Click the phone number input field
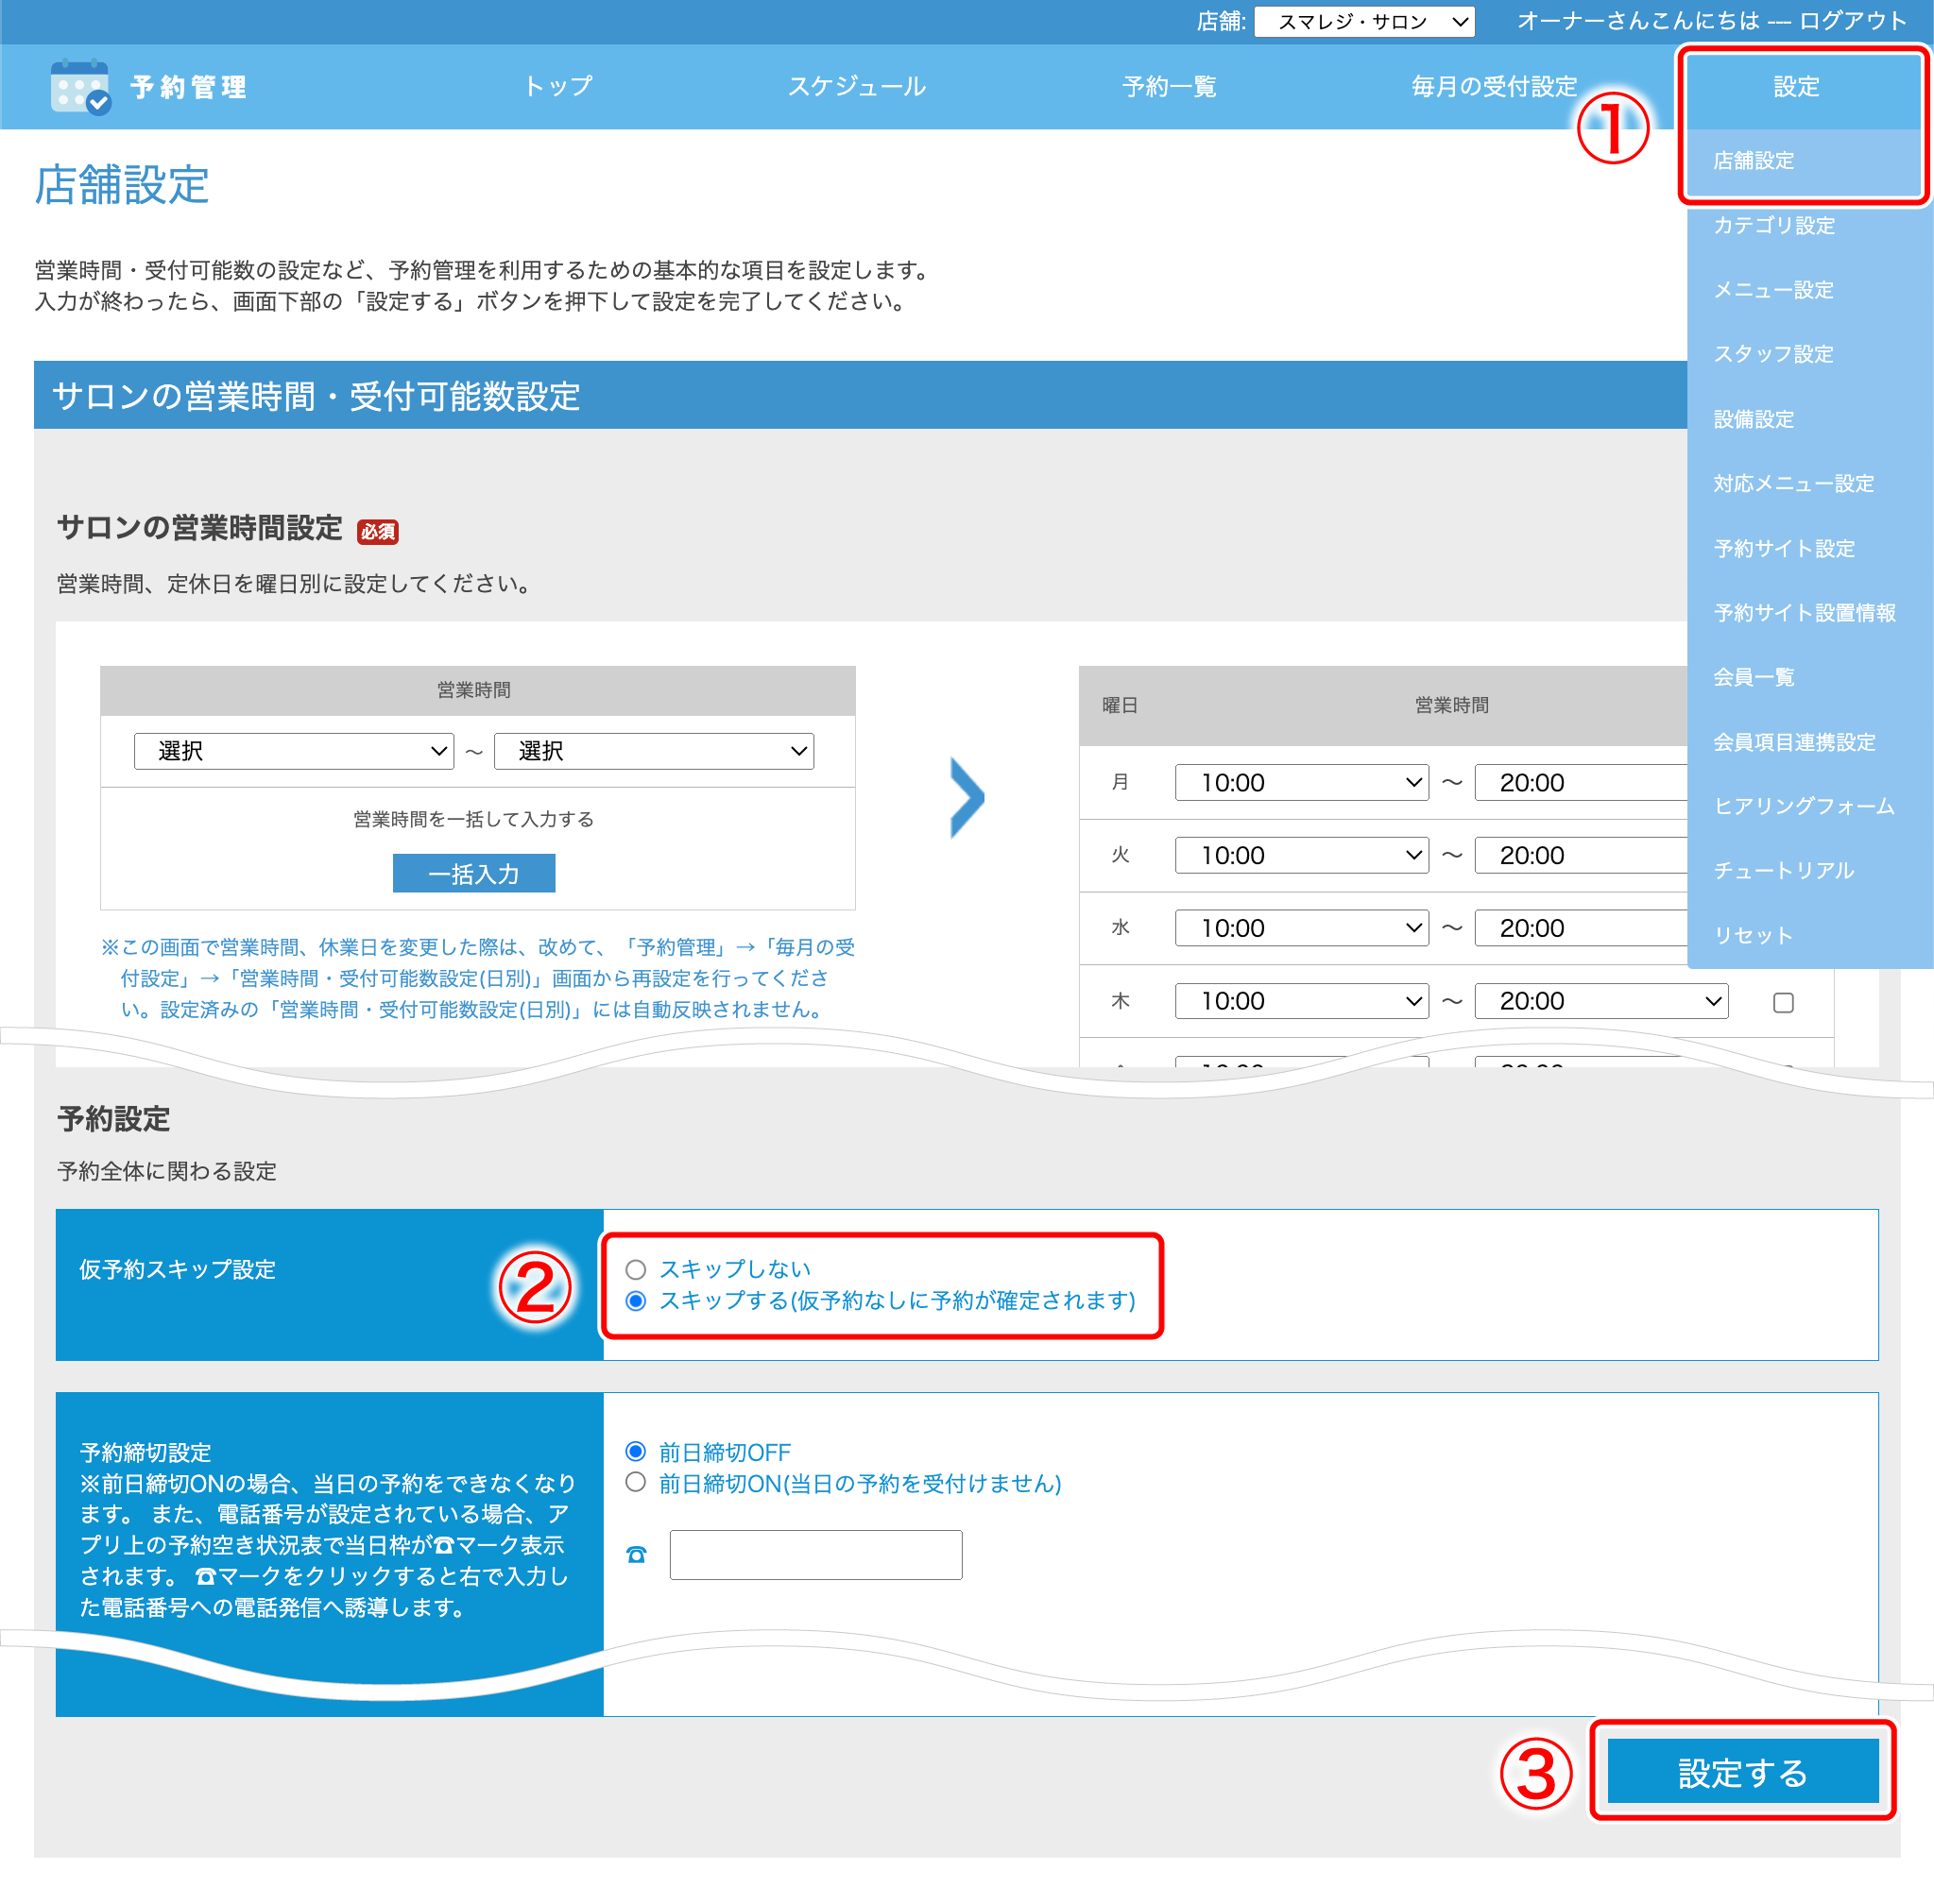Screen dimensions: 1934x1904 pyautogui.click(x=815, y=1555)
